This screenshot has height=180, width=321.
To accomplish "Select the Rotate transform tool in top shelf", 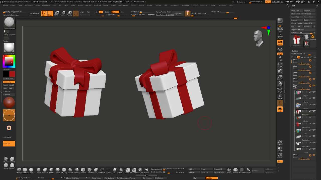I will click(x=69, y=13).
